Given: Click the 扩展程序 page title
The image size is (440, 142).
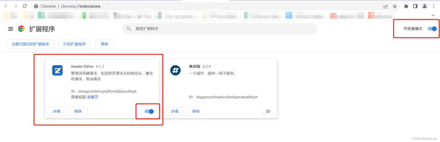Looking at the screenshot, I should 42,29.
